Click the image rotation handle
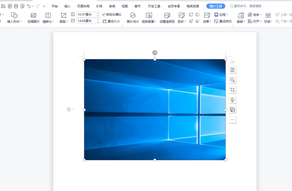 coord(155,53)
